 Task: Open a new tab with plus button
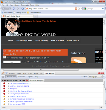tap(36, 16)
